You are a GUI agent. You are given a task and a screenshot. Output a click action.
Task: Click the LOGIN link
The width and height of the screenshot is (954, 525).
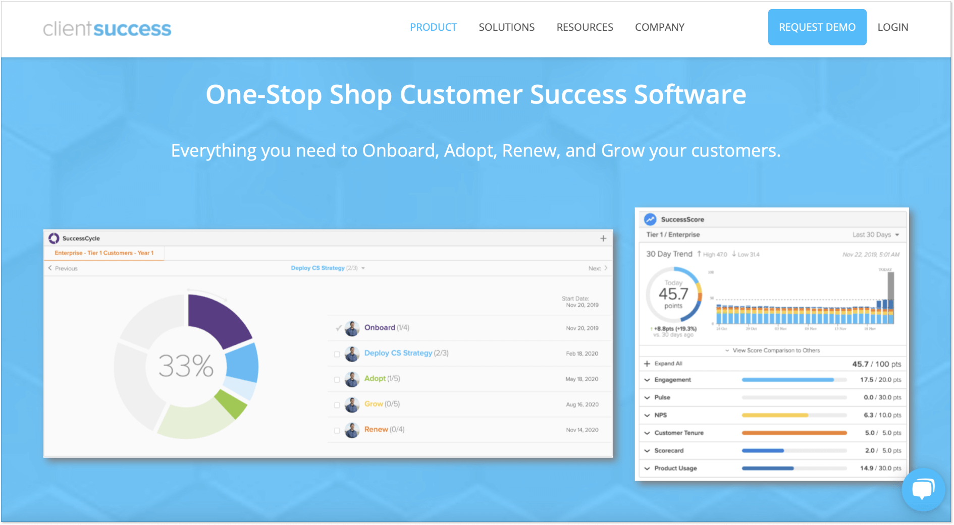892,27
